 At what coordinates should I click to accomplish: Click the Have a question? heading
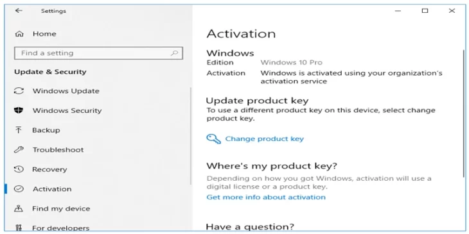250,226
